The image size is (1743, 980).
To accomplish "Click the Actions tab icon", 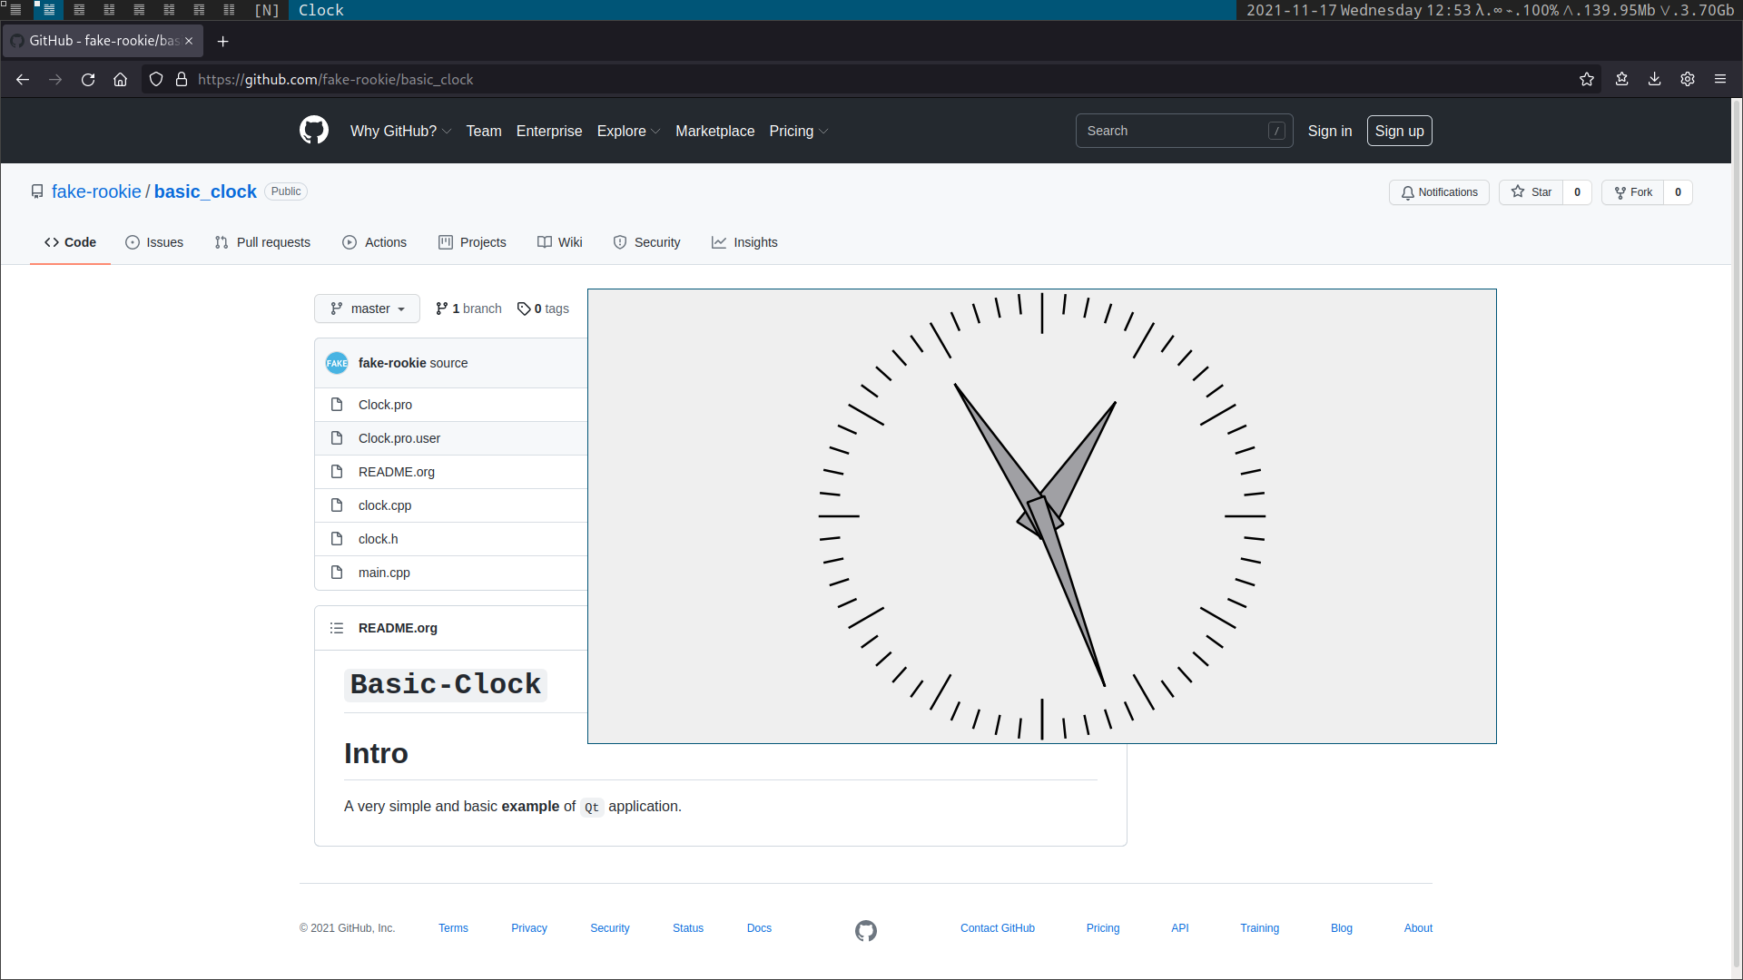I will pos(350,243).
